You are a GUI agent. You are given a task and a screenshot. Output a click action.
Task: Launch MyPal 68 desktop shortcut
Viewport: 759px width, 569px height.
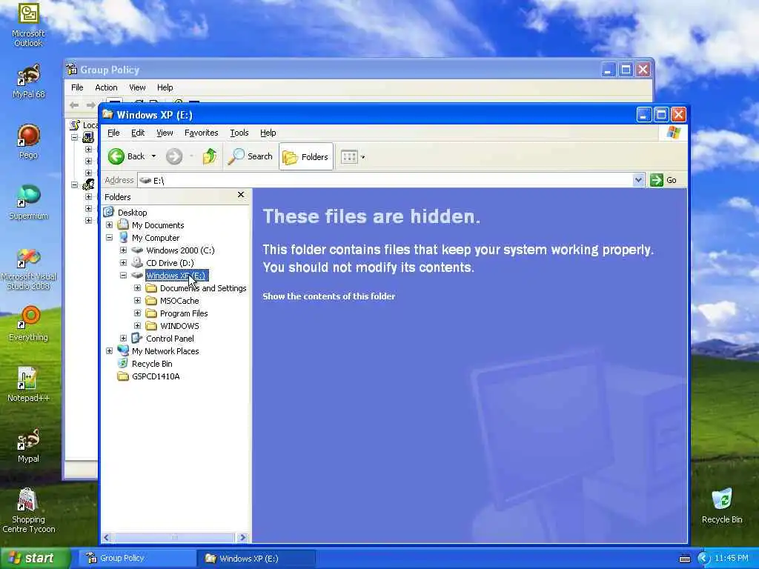28,81
